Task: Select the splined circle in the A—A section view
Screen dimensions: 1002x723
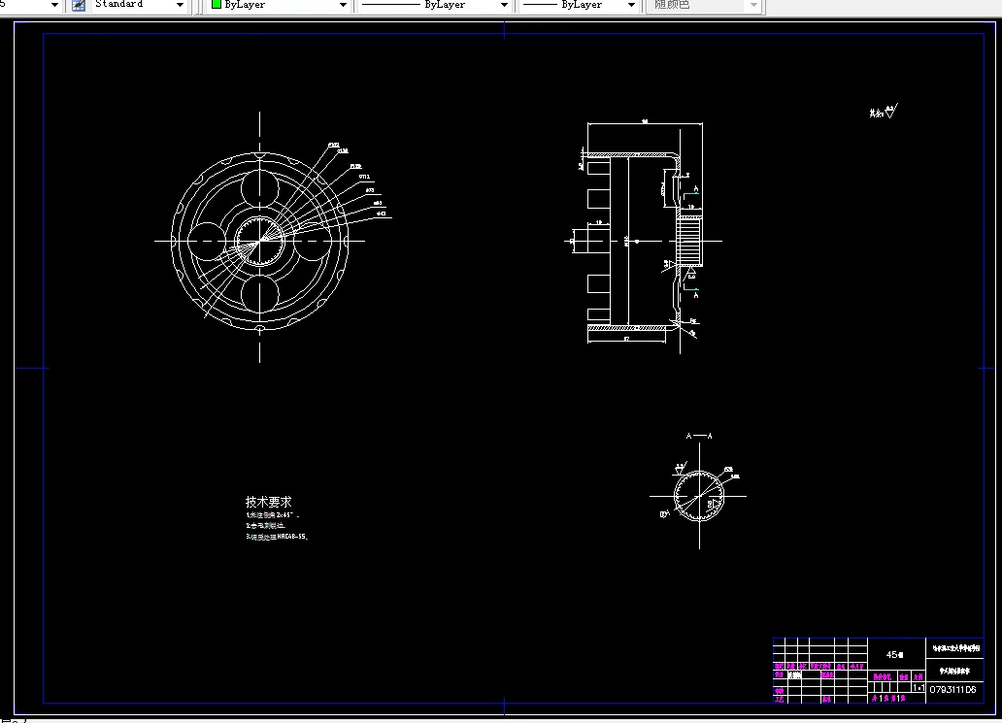Action: (x=699, y=496)
